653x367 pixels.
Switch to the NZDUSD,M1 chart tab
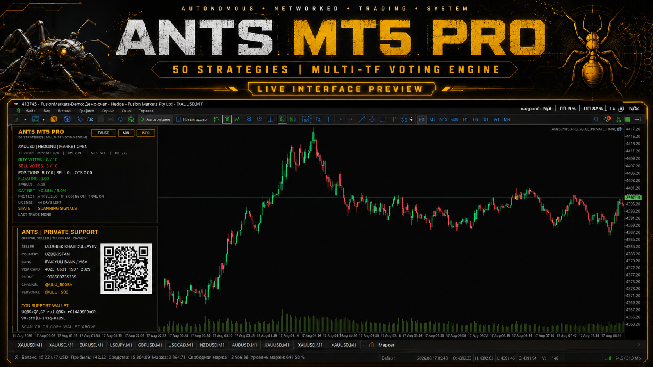pos(212,345)
